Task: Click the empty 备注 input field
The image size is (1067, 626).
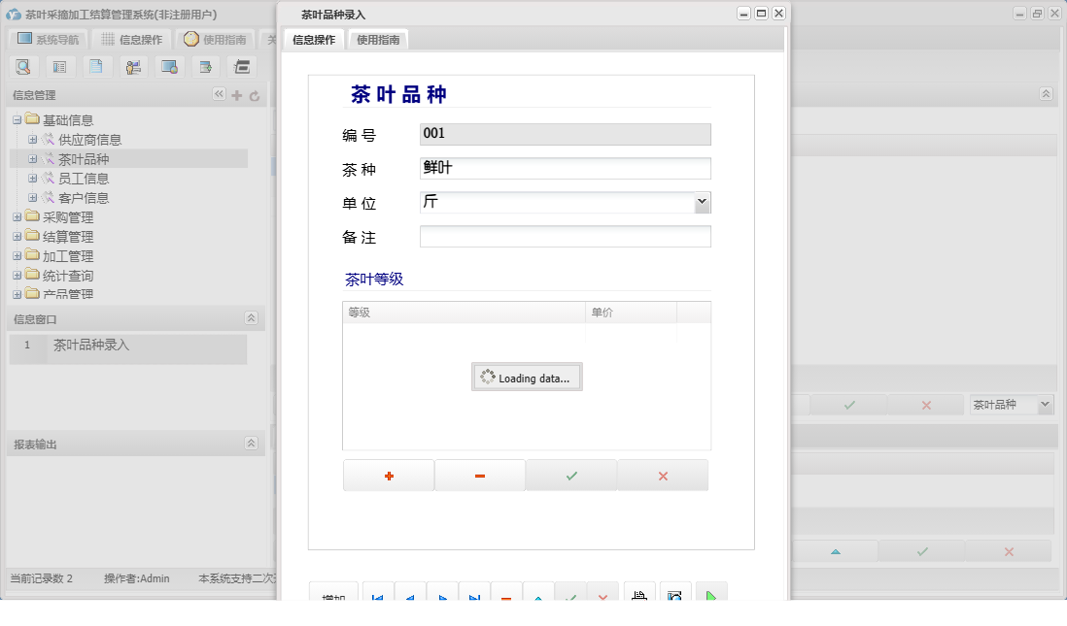Action: point(566,236)
